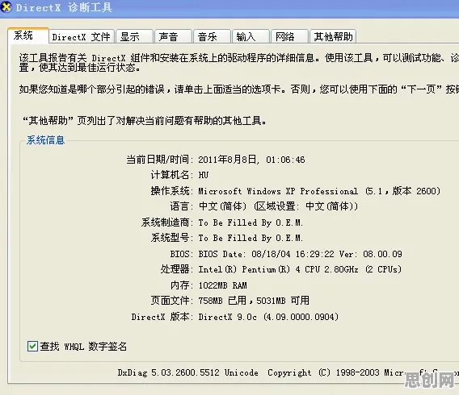The width and height of the screenshot is (459, 395).
Task: Click the 系统信息 group heading
Action: (45, 140)
